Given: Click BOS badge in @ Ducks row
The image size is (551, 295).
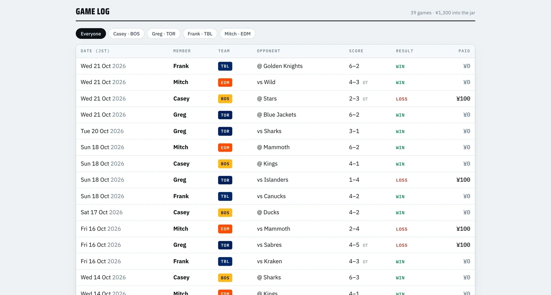Looking at the screenshot, I should pyautogui.click(x=225, y=213).
